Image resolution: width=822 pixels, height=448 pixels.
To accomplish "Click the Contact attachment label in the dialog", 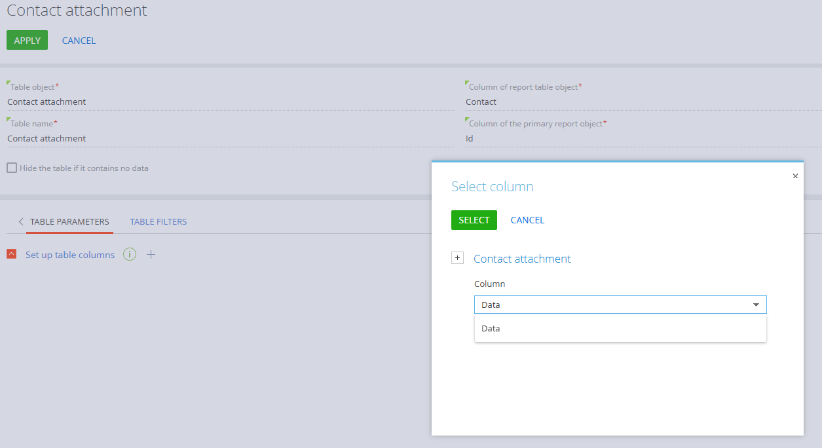I will (522, 259).
